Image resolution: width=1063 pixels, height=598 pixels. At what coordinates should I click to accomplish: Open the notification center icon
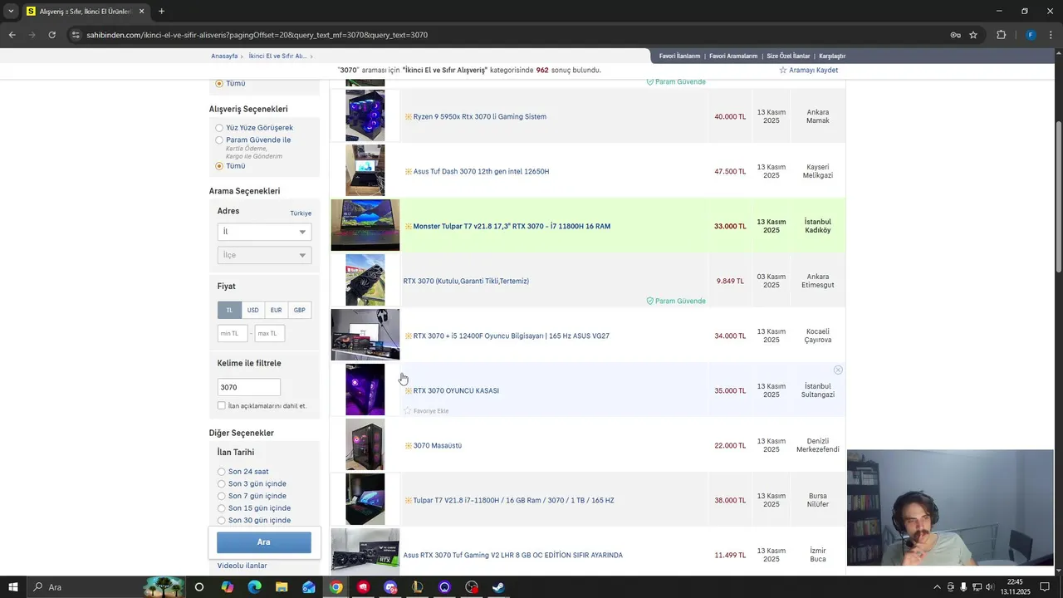point(1045,587)
